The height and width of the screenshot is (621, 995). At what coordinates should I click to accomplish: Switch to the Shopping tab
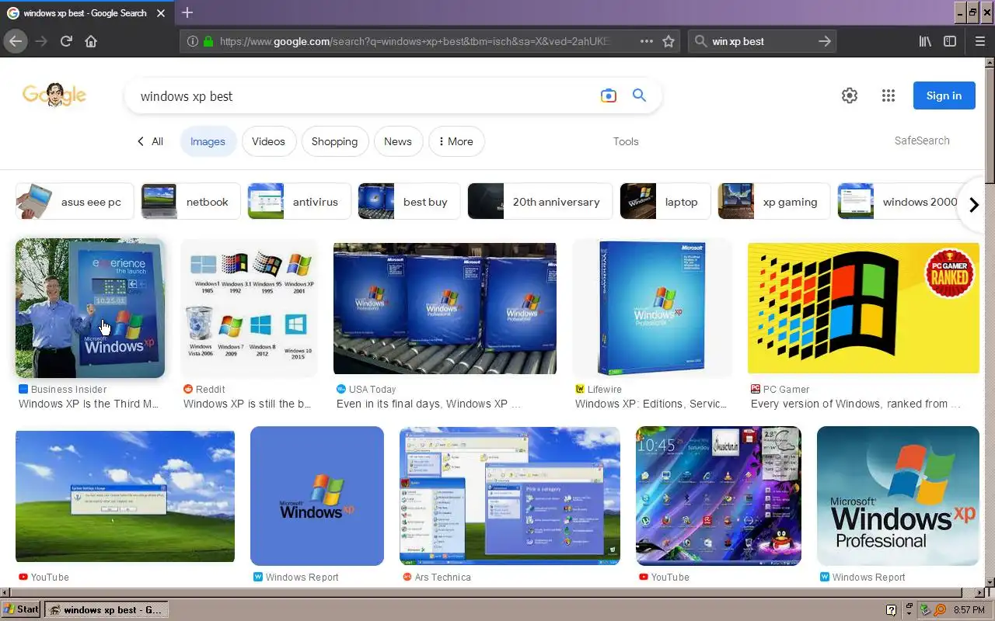click(334, 141)
